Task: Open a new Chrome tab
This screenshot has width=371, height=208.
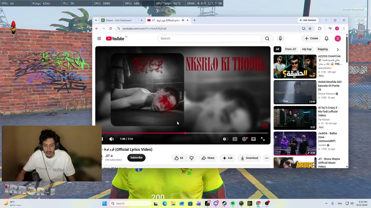Action: click(x=194, y=20)
